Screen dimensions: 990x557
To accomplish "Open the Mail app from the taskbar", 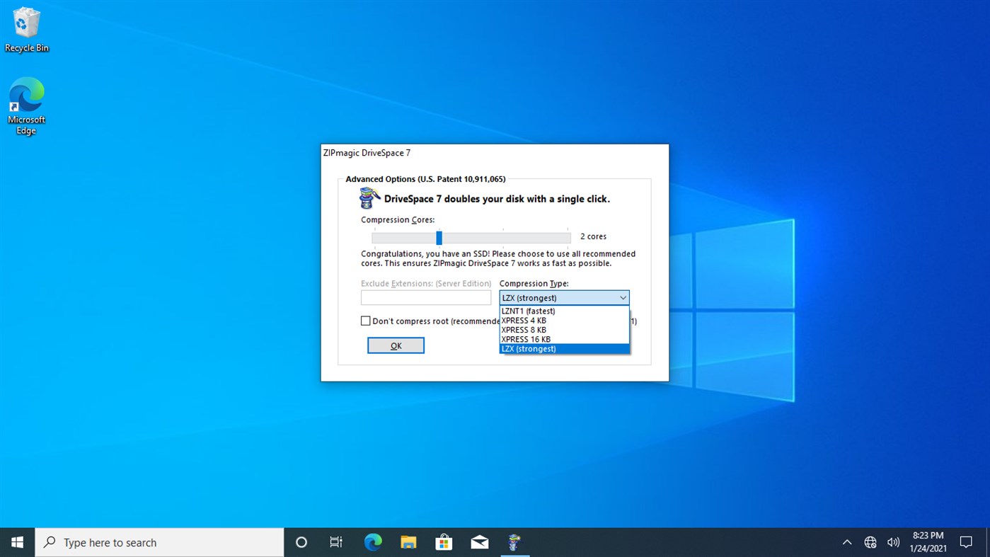I will click(x=479, y=542).
